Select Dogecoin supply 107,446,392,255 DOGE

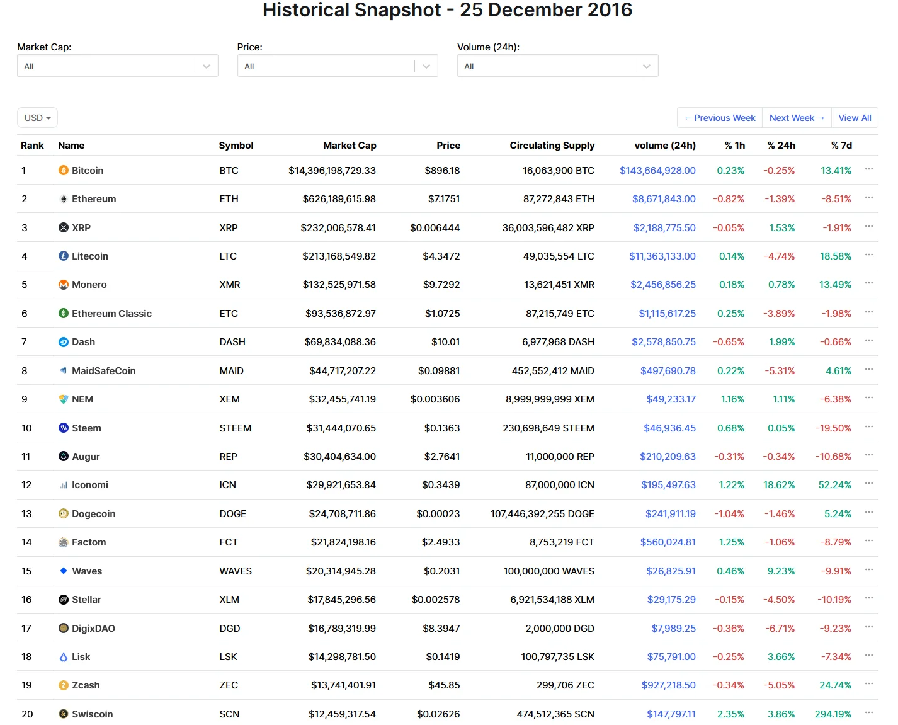(x=542, y=514)
